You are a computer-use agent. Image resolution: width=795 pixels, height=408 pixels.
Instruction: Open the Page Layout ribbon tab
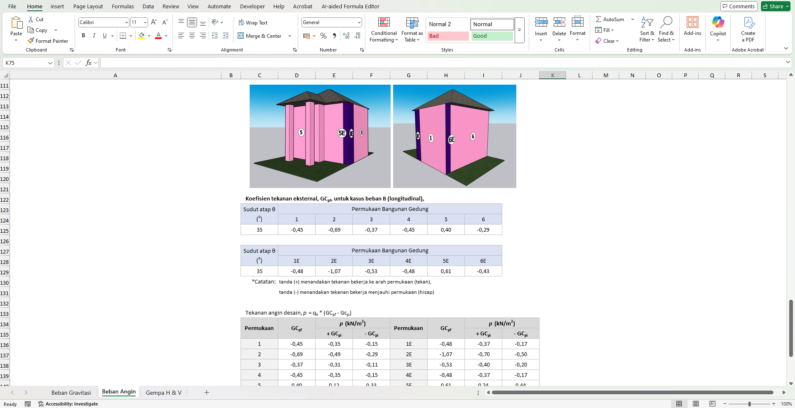pos(88,6)
